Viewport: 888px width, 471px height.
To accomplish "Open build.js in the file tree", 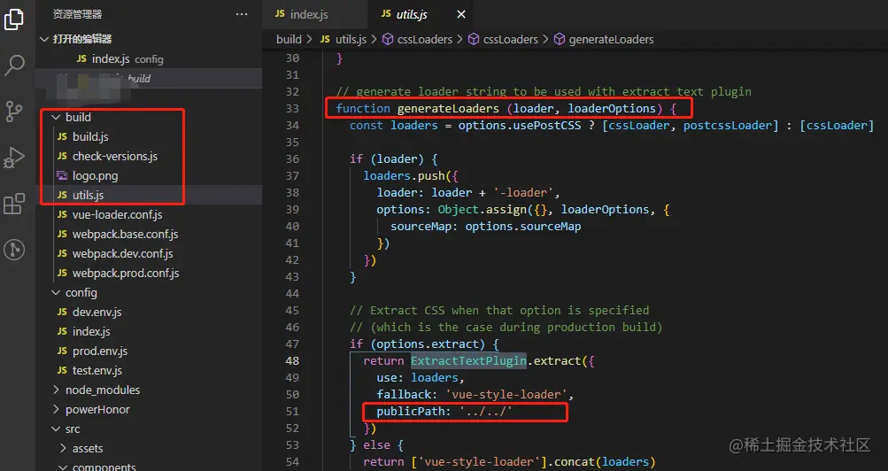I will 149,136.
